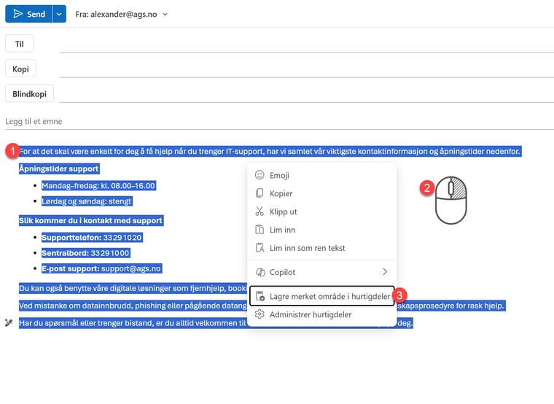
Task: Open 'Administrer hurtigdeler' menu entry
Action: pyautogui.click(x=322, y=314)
